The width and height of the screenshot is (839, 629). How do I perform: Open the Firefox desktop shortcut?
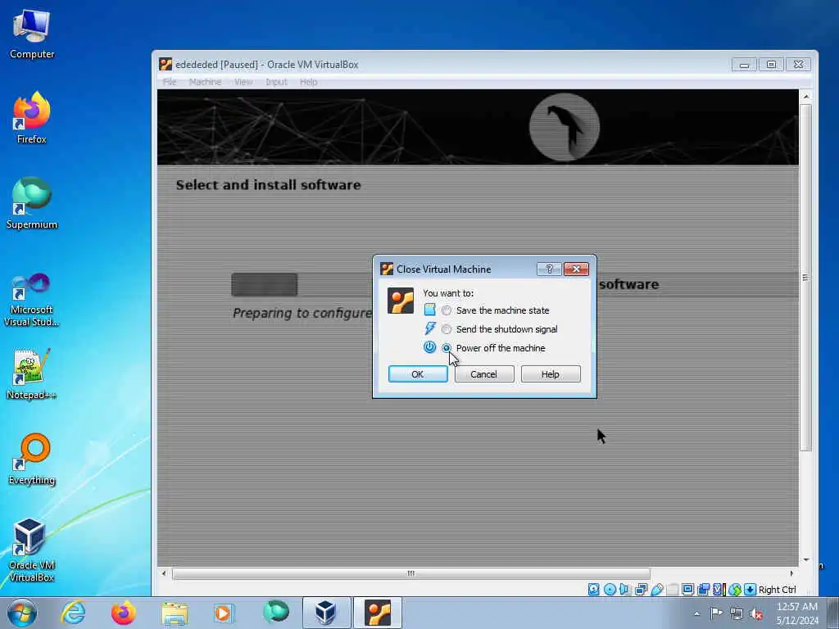click(x=32, y=118)
